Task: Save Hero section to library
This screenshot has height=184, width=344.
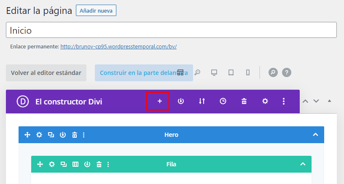Action: 63,135
